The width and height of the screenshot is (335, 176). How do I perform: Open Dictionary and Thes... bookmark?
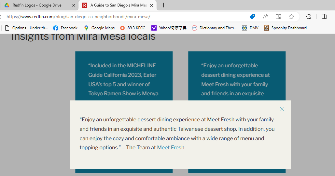pyautogui.click(x=214, y=28)
